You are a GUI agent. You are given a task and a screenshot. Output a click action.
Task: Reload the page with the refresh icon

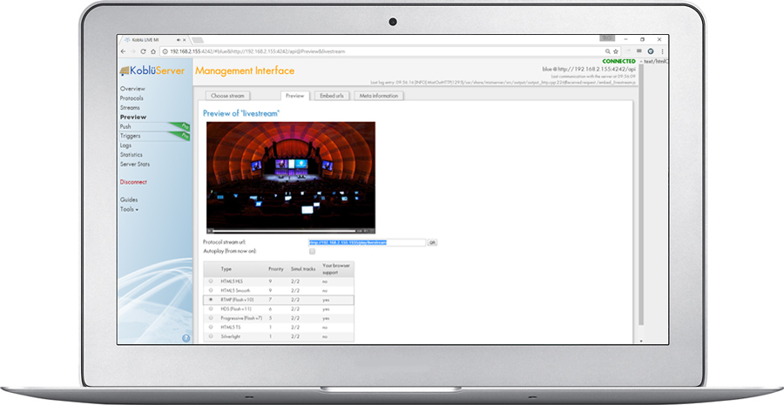(x=143, y=51)
